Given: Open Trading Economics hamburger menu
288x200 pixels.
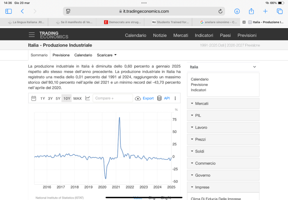Looking at the screenshot, I should tap(32, 35).
